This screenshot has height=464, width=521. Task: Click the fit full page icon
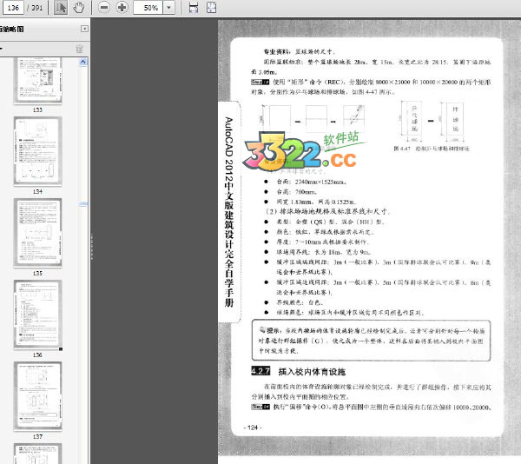211,7
